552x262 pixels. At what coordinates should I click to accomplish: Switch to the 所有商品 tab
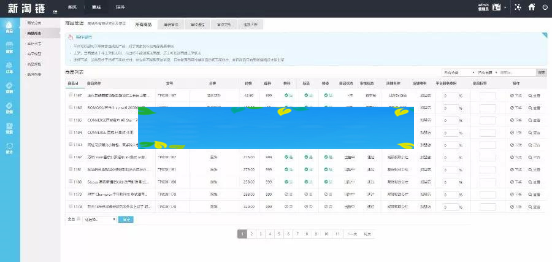pos(145,25)
